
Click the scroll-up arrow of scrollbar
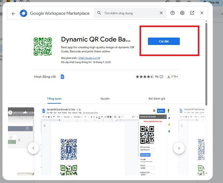tap(206, 21)
